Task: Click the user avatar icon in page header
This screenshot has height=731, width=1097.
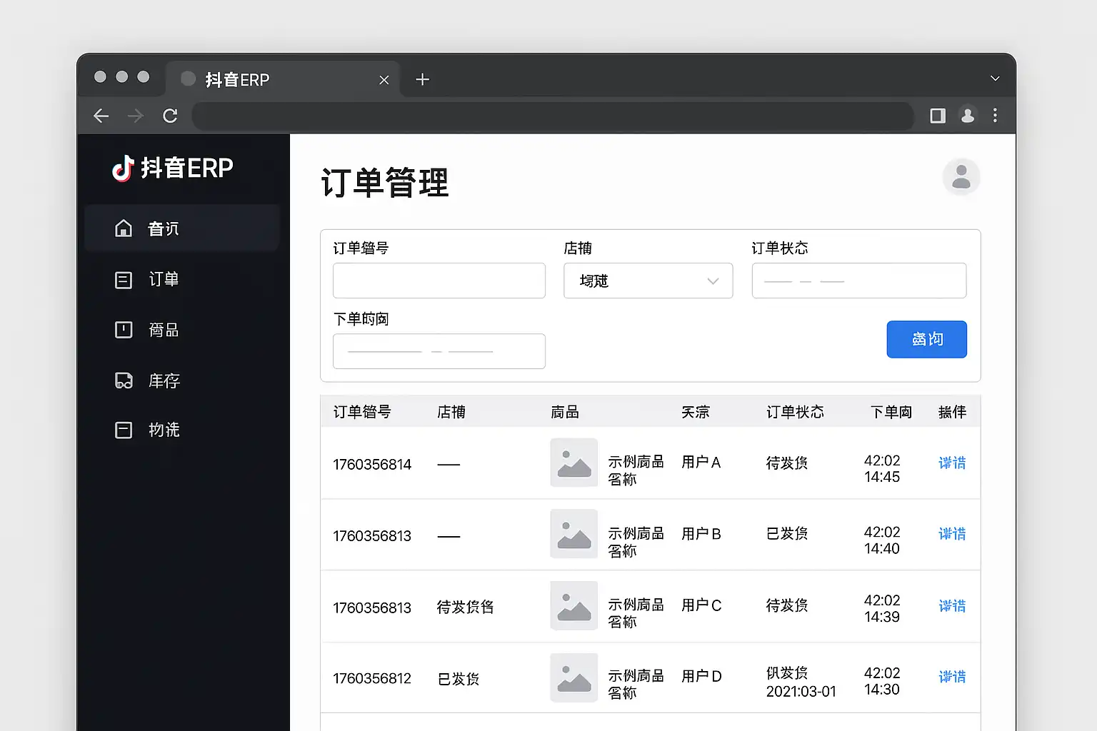Action: point(961,176)
